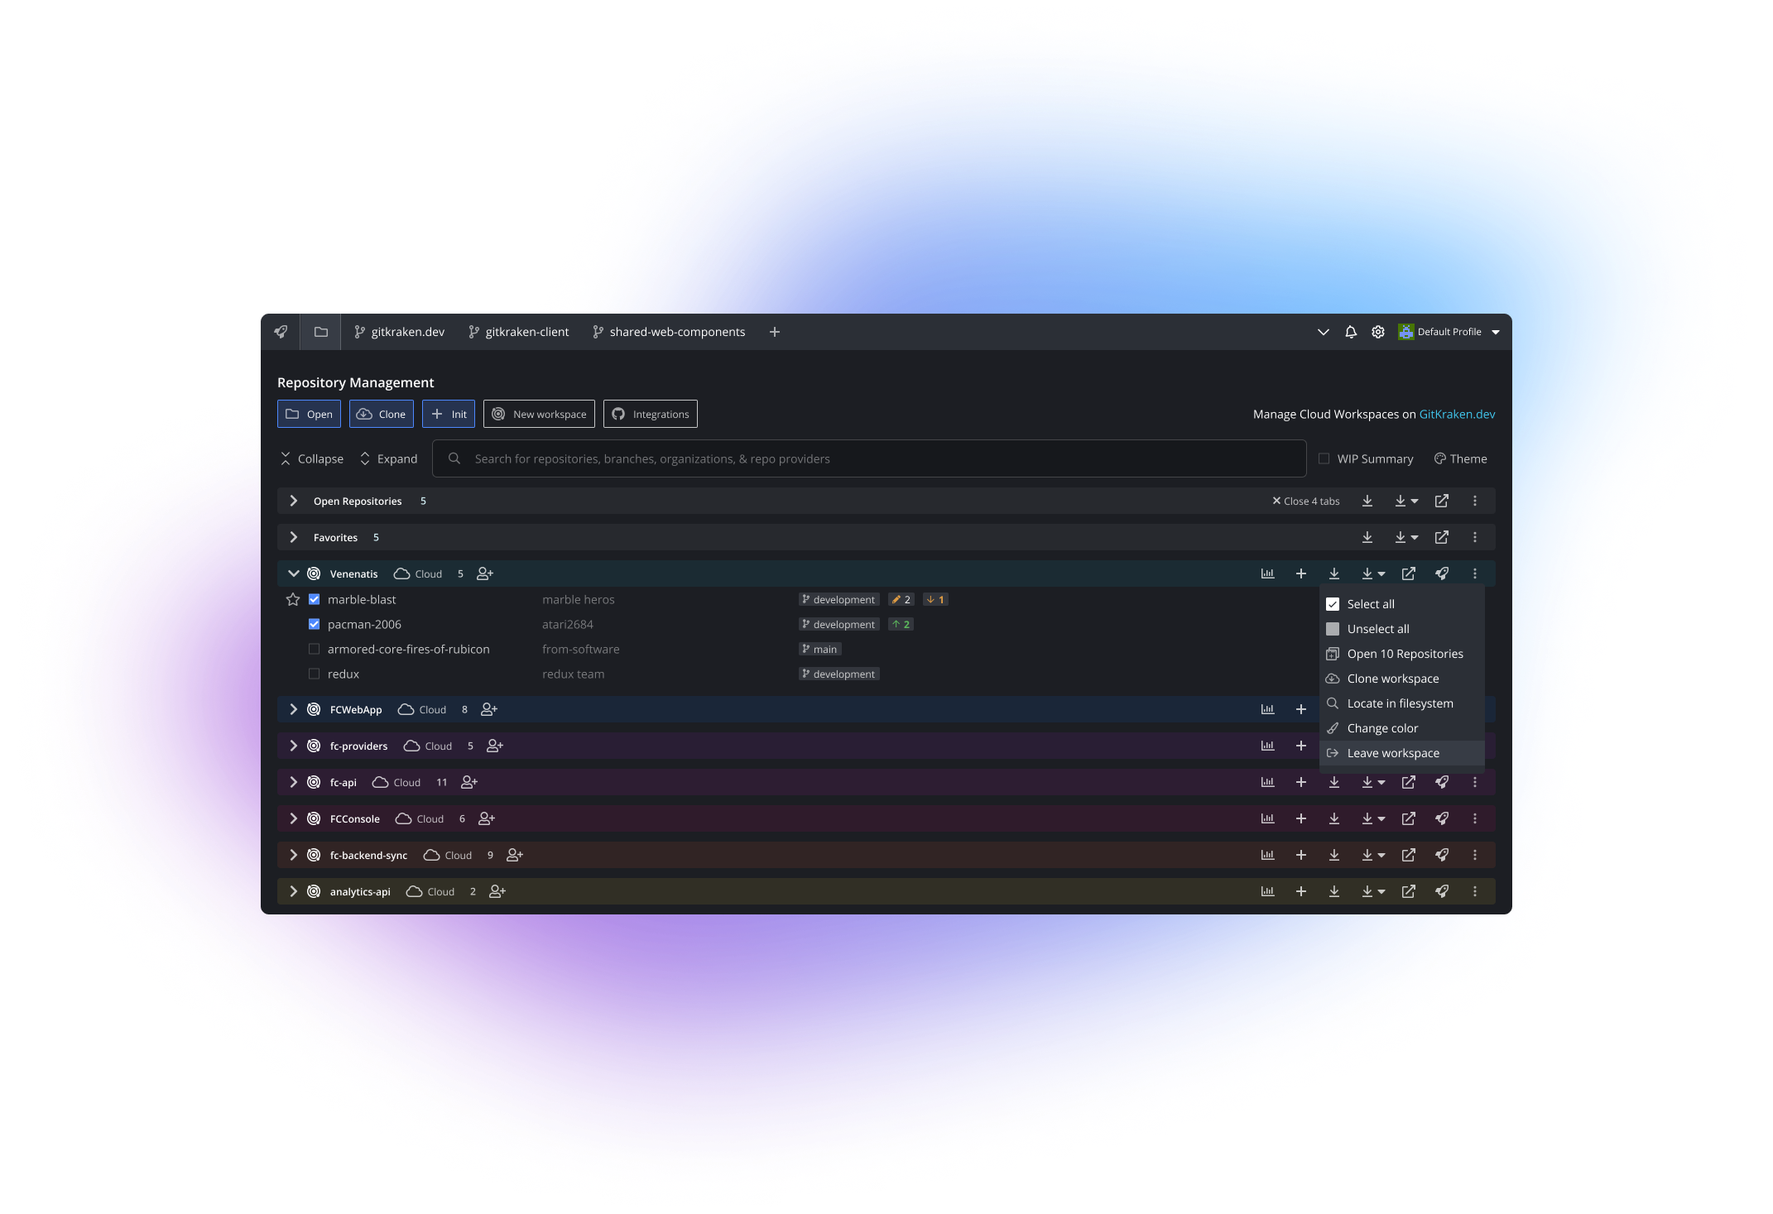The width and height of the screenshot is (1773, 1214).
Task: Launch Venenatis workspace rocket icon
Action: pos(1442,573)
